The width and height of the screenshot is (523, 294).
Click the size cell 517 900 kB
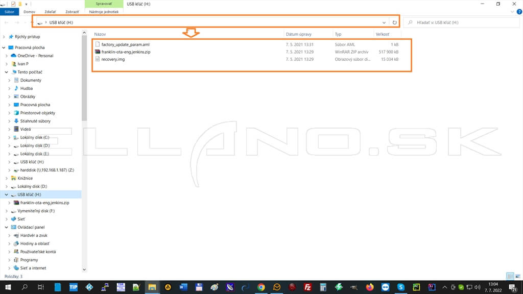tap(389, 52)
